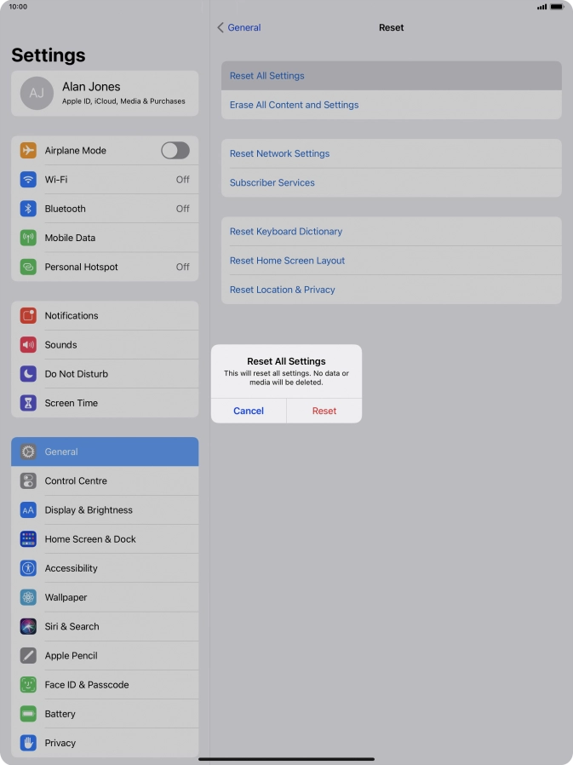The image size is (573, 765).
Task: Toggle the Airplane Mode switch
Action: coord(175,150)
